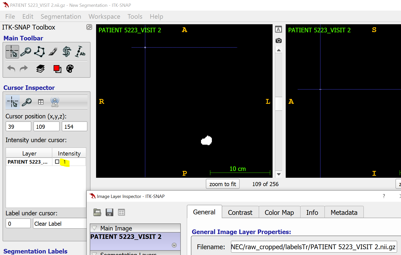The height and width of the screenshot is (255, 401).
Task: Open the Synchronization inspector icon
Action: pyautogui.click(x=55, y=102)
